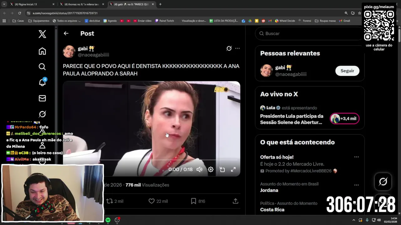Open the Equipamentos bookmark folder
Image resolution: width=401 pixels, height=225 pixels.
(x=39, y=21)
